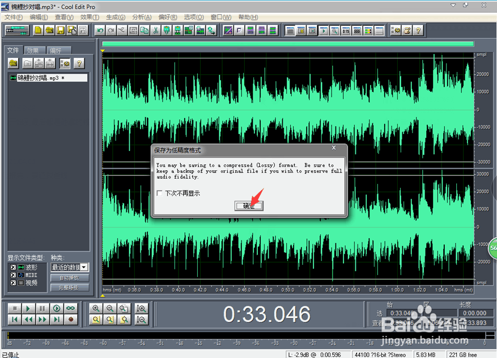Open the 选项(O) menu
Image resolution: width=497 pixels, height=358 pixels.
tap(194, 17)
